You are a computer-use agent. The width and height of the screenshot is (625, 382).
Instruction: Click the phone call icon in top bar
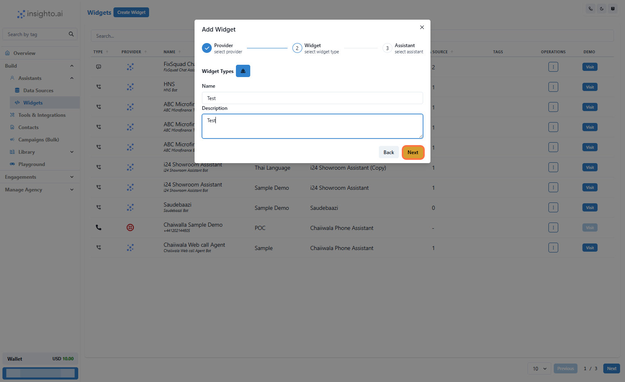pos(591,9)
